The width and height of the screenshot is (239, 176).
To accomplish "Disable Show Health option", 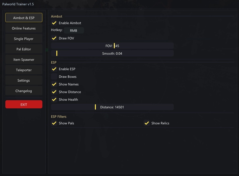I will pos(54,99).
